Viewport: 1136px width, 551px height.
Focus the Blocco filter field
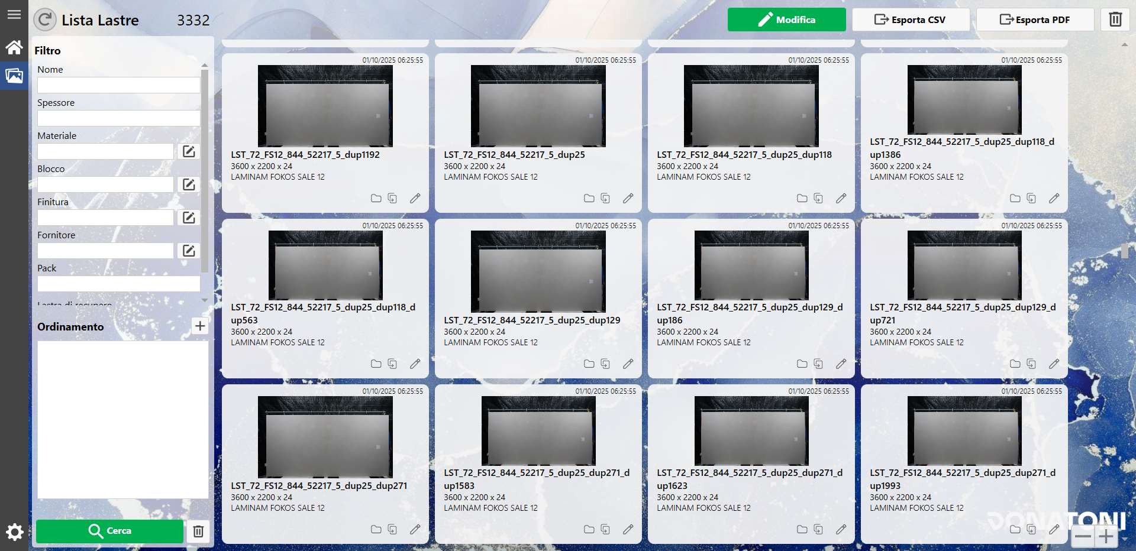[x=105, y=184]
